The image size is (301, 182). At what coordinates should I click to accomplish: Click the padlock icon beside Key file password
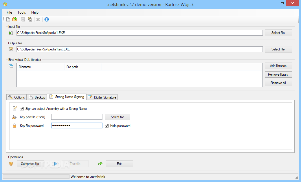click(14, 126)
